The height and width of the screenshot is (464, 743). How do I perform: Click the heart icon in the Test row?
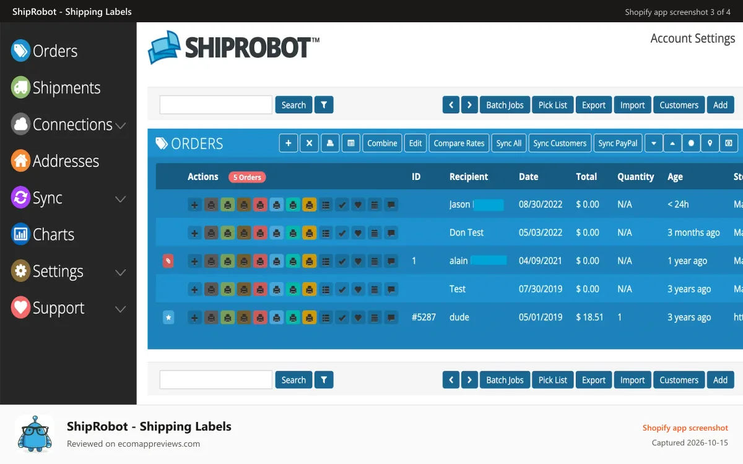[358, 289]
